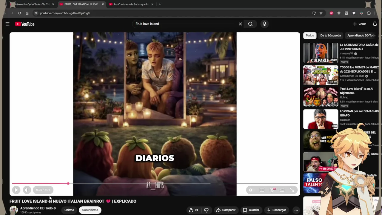This screenshot has height=215, width=382.
Task: Open a new browser tab with plus
Action: pyautogui.click(x=160, y=4)
